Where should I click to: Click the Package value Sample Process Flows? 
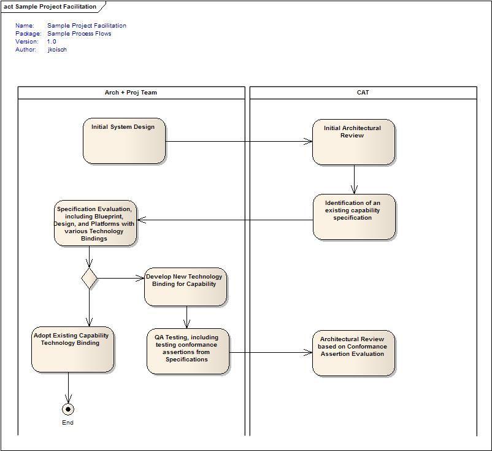click(x=79, y=34)
